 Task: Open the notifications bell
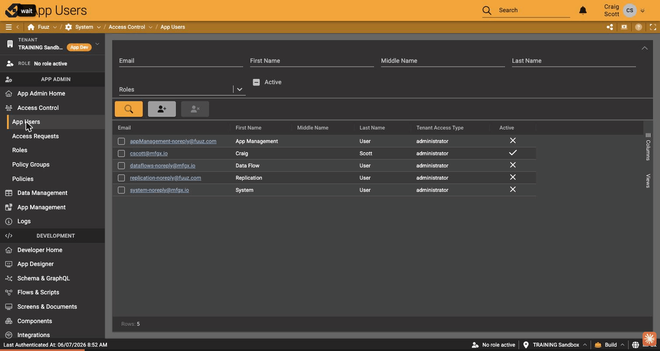pos(583,10)
